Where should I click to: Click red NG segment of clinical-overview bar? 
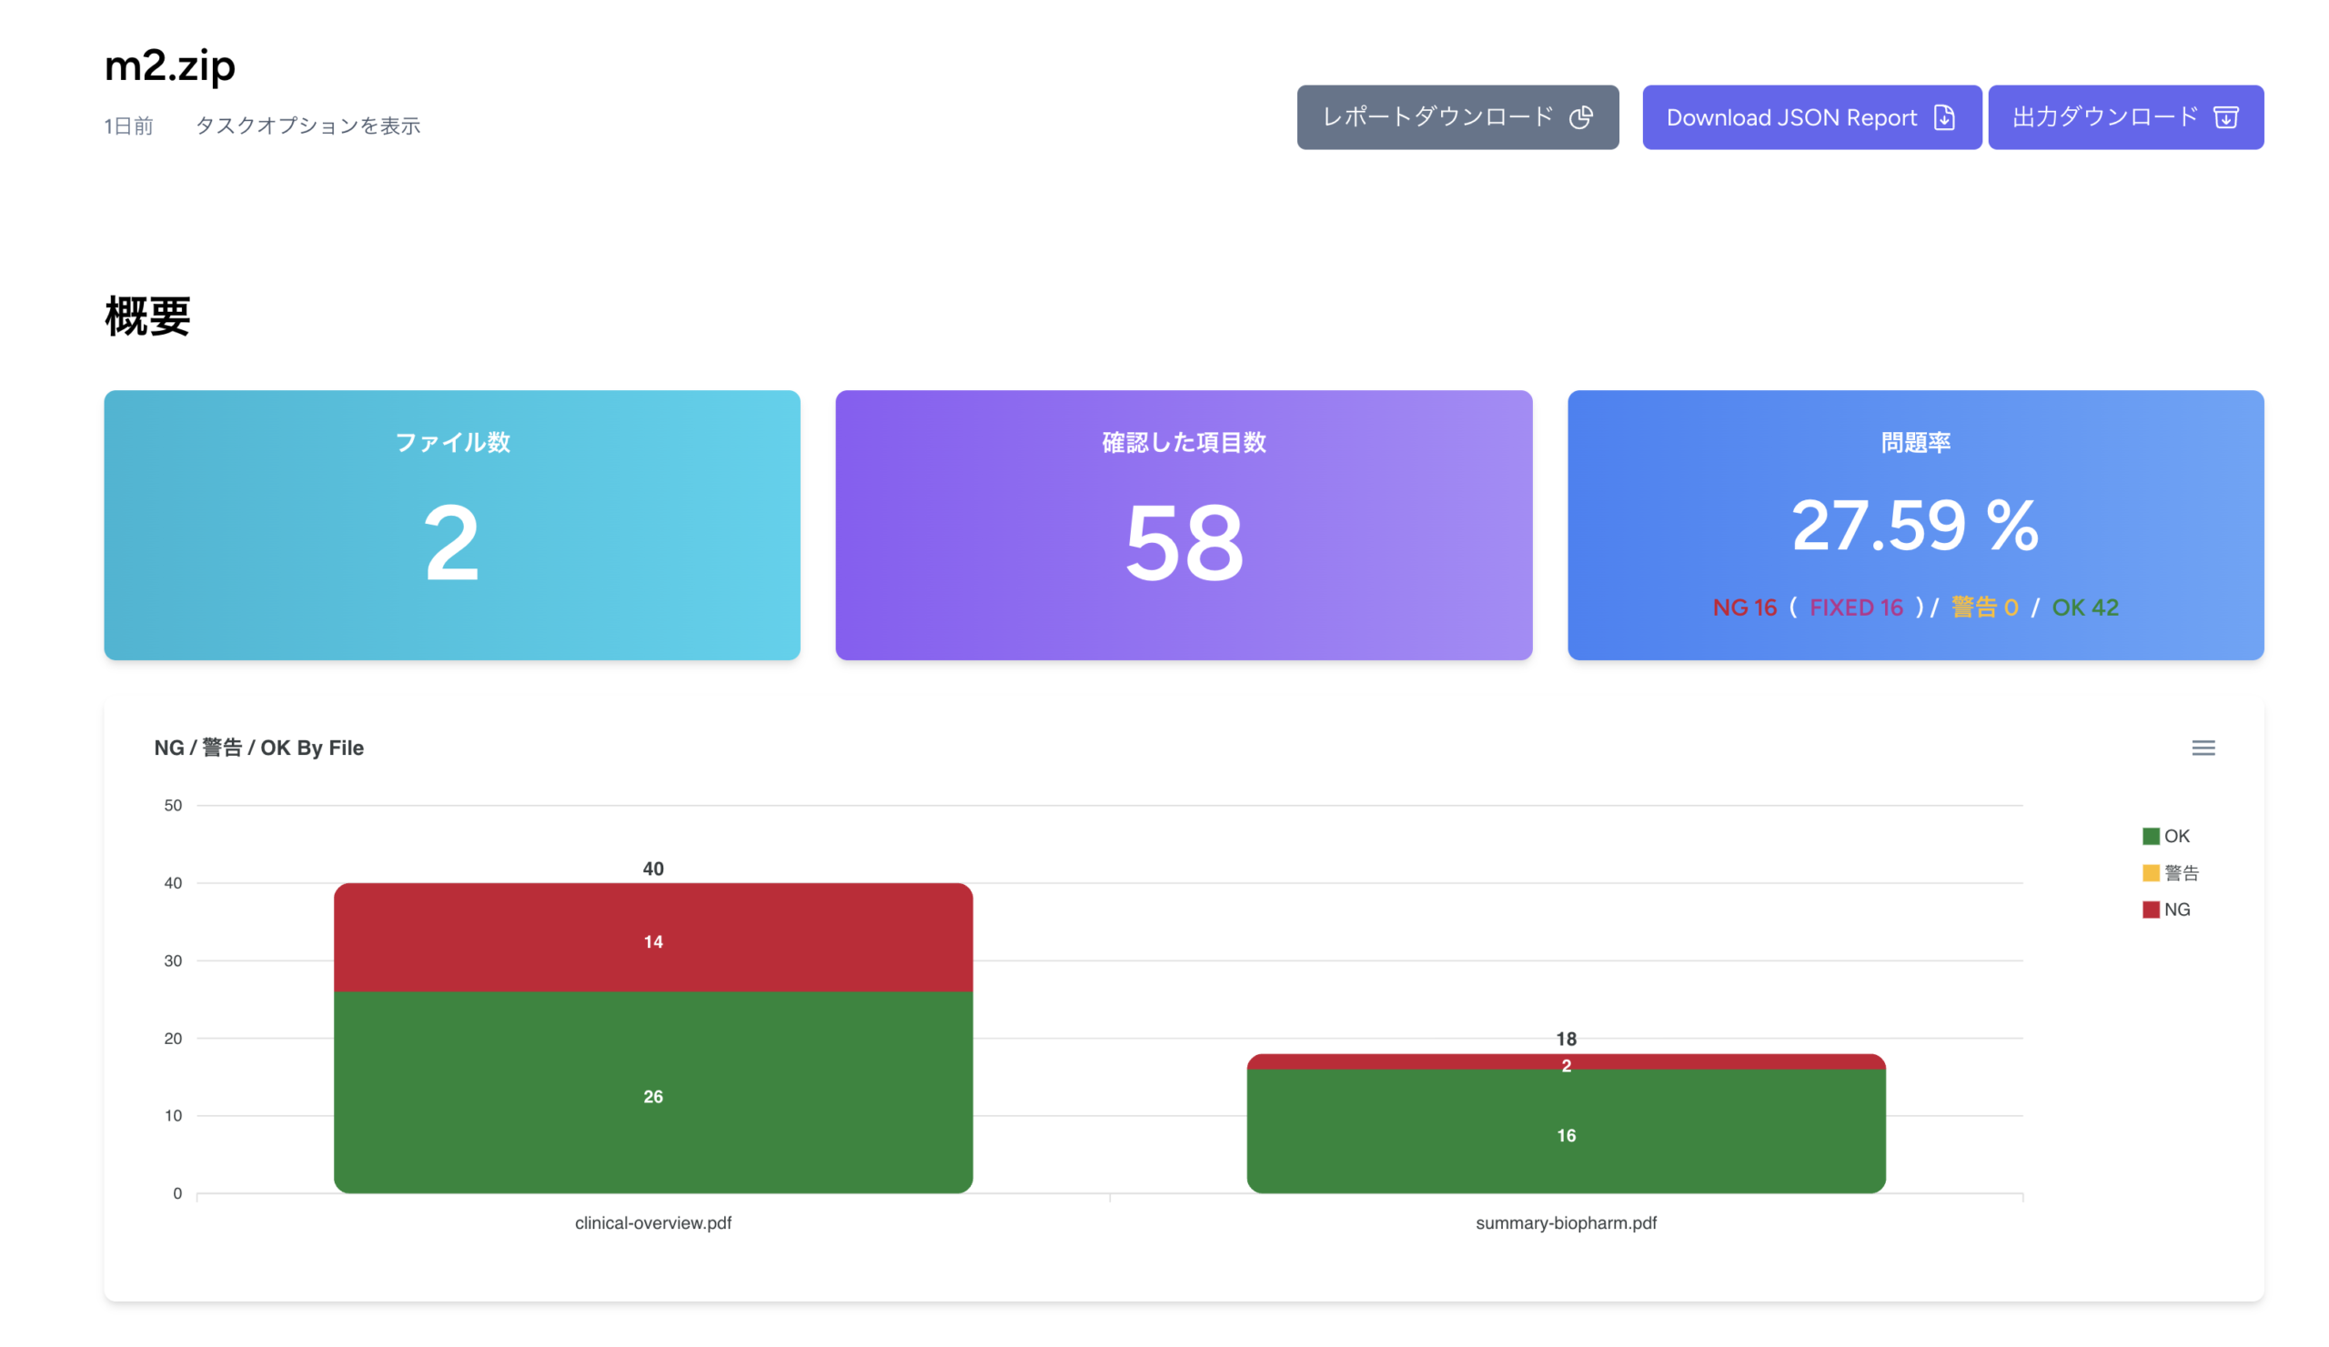[652, 938]
